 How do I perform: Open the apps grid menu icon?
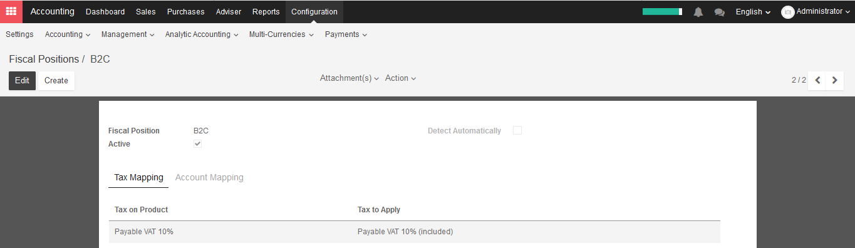pyautogui.click(x=11, y=11)
